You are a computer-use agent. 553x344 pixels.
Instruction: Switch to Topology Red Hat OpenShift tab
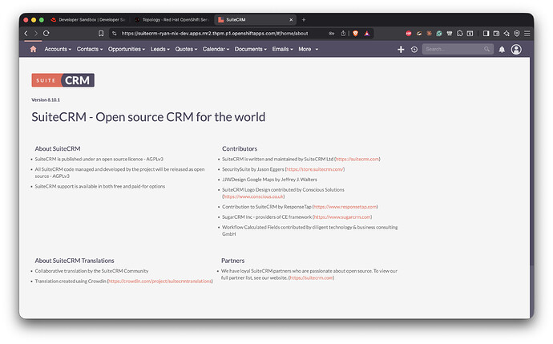point(172,20)
